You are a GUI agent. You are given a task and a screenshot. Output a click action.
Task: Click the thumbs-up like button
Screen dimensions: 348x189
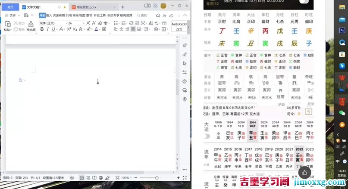click(304, 172)
